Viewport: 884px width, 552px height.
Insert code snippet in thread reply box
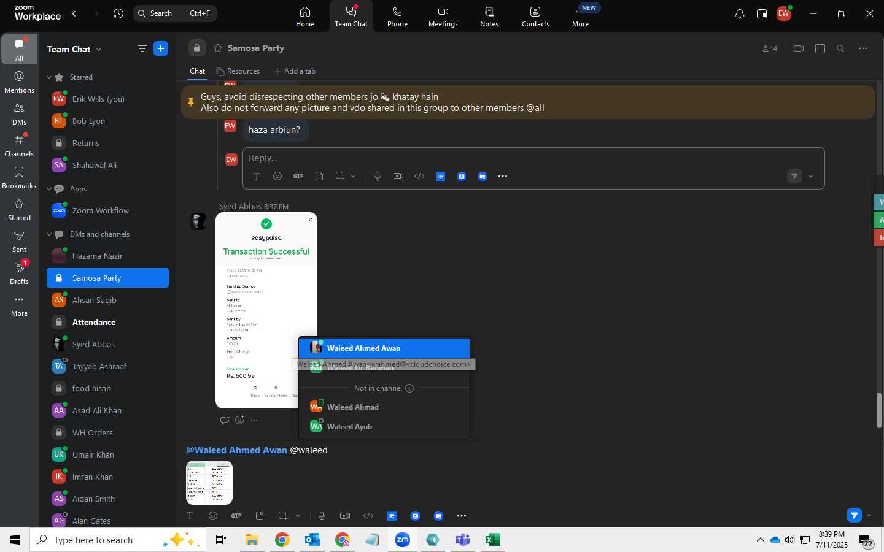coord(419,176)
